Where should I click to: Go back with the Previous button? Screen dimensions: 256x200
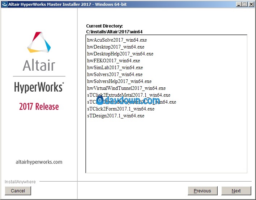point(202,191)
